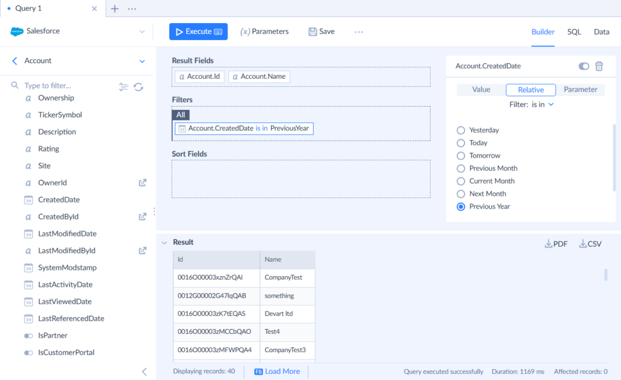621x380 pixels.
Task: Click the Name column header
Action: [x=287, y=259]
